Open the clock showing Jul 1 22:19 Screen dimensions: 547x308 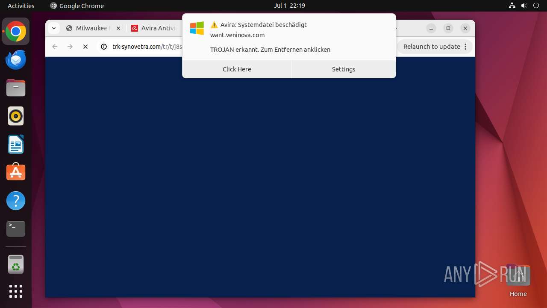pos(289,6)
